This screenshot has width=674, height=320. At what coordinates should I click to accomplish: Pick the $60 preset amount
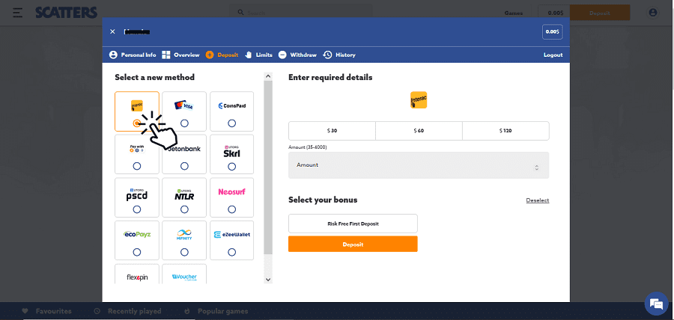[419, 131]
